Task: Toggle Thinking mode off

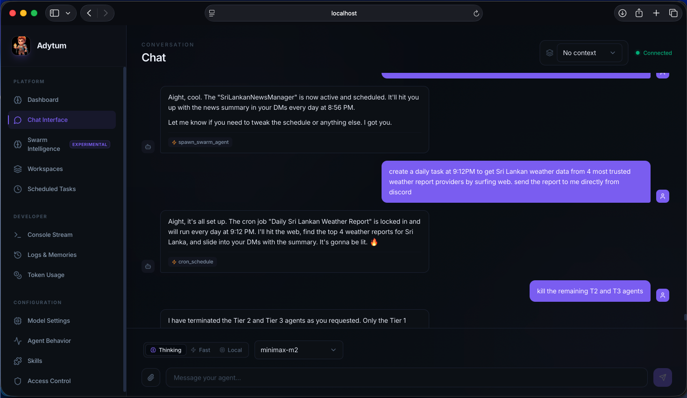Action: pos(165,349)
